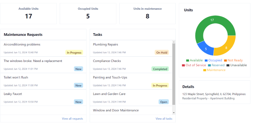Select the Occupied Units card
Screen dimensions: 253x129
pos(88,14)
